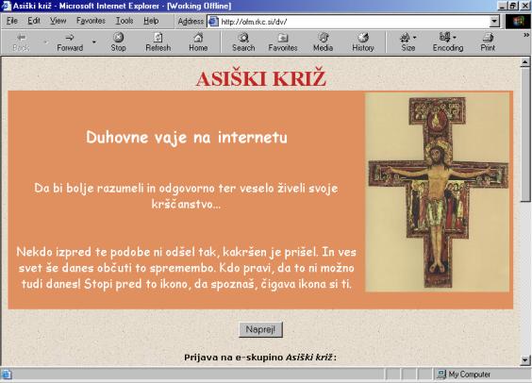Click the My Computer zone indicator
The height and width of the screenshot is (383, 532).
coord(464,375)
